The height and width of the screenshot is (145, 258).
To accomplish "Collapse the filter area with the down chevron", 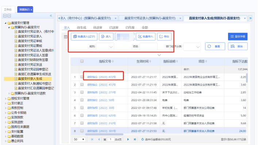I will pos(159,55).
